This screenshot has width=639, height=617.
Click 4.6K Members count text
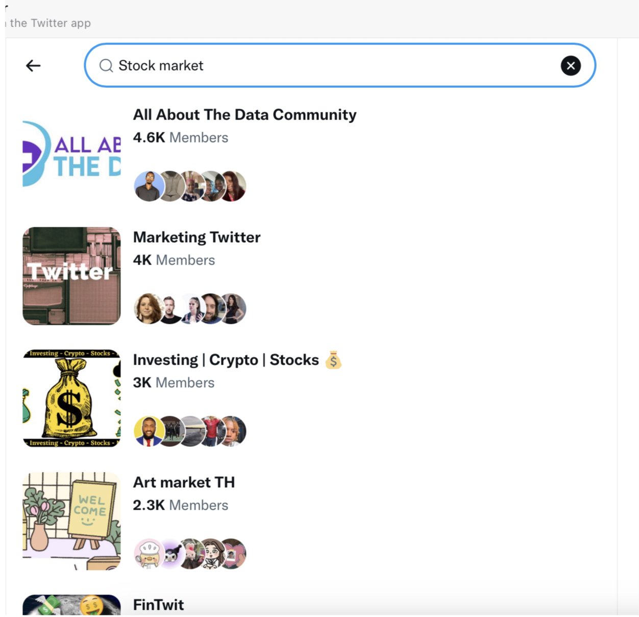[x=180, y=137]
